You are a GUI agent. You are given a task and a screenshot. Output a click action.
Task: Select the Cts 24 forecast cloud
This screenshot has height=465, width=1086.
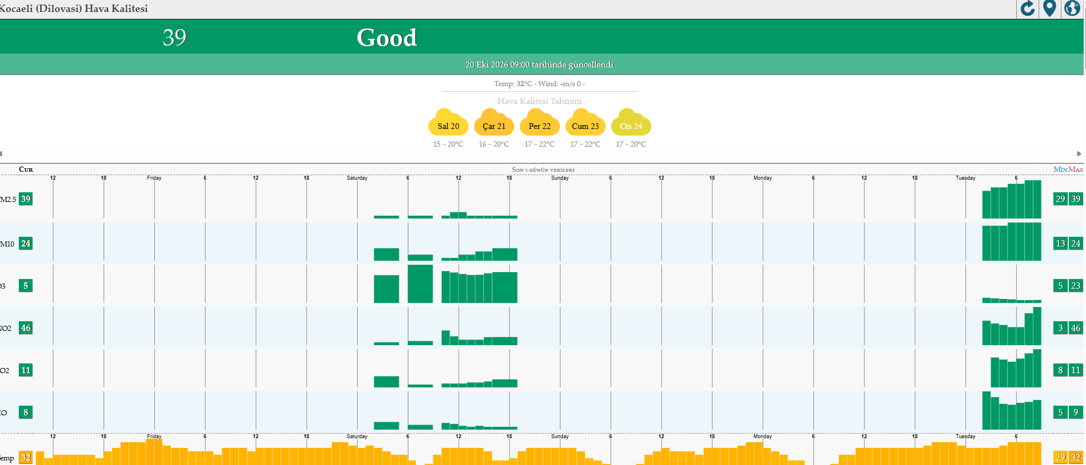pyautogui.click(x=631, y=123)
